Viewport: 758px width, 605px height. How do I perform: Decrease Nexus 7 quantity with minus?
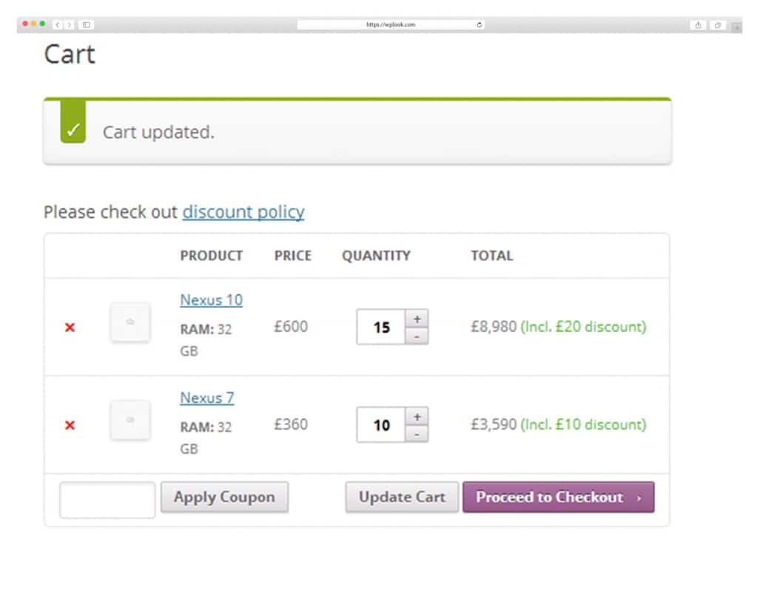click(x=417, y=434)
